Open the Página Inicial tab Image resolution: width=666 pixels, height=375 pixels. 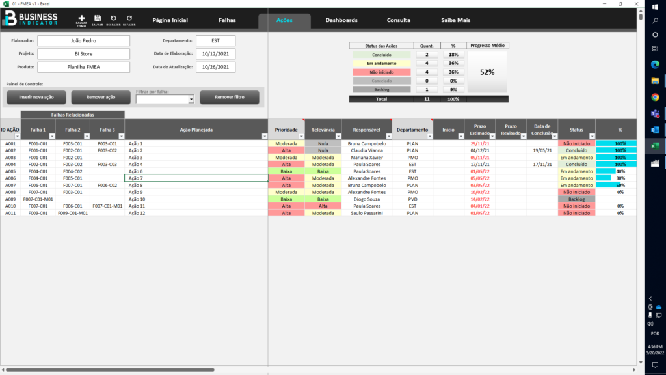pos(169,20)
